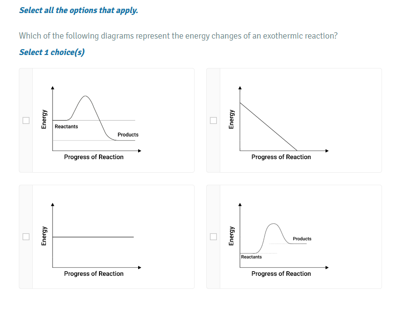Click the Progress of Reaction label, top-right diagram
Screen dimensions: 411x313
tap(281, 157)
